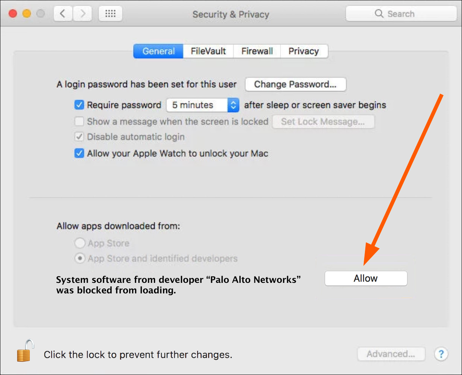This screenshot has width=462, height=375.
Task: Open help with the question mark button
Action: (x=441, y=354)
